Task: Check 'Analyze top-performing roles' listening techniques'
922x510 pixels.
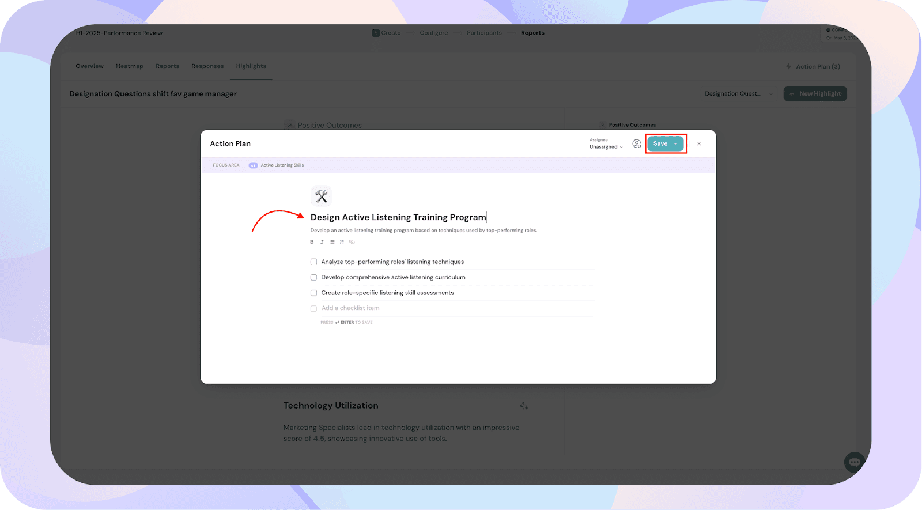Action: tap(313, 262)
